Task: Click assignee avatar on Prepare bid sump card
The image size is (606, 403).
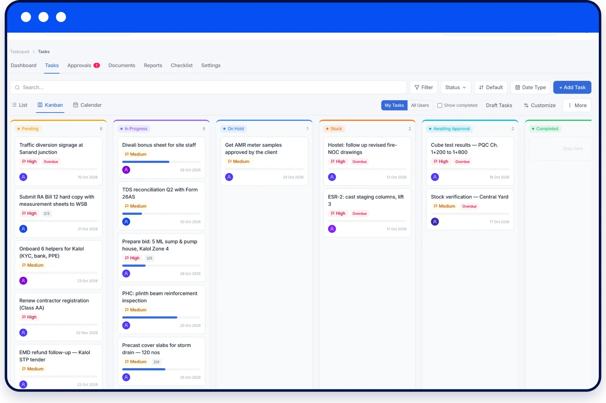Action: (126, 274)
